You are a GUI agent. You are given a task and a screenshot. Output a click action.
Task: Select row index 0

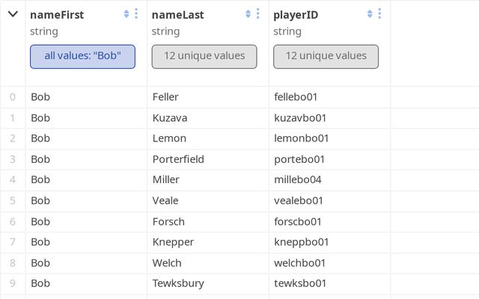pyautogui.click(x=12, y=97)
